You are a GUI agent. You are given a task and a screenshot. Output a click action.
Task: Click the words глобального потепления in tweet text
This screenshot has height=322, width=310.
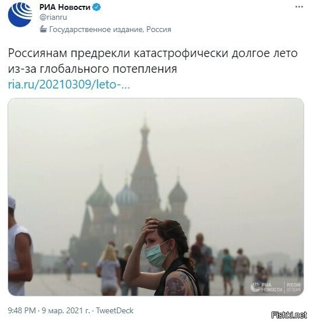point(108,69)
